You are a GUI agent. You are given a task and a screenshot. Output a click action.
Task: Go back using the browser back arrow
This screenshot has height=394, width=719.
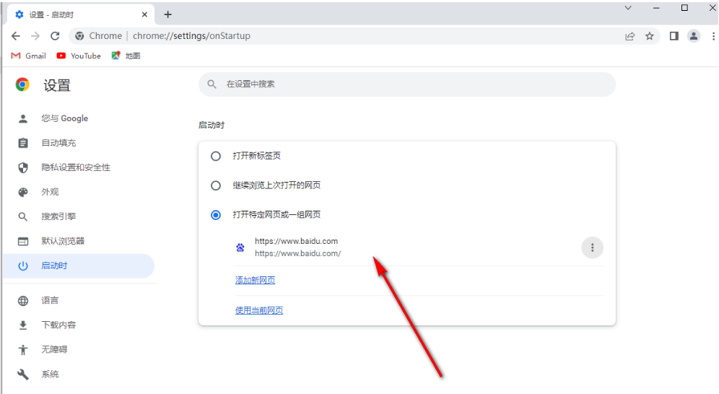click(16, 36)
